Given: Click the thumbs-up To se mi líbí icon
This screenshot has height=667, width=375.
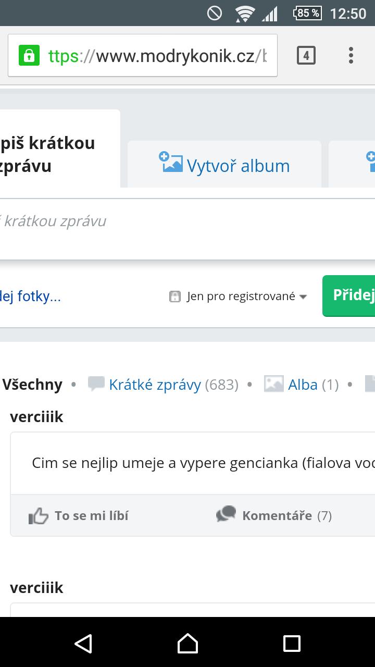Looking at the screenshot, I should 38,516.
